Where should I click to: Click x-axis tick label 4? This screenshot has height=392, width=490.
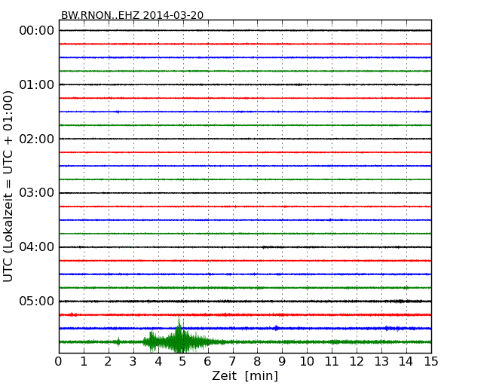pyautogui.click(x=158, y=362)
